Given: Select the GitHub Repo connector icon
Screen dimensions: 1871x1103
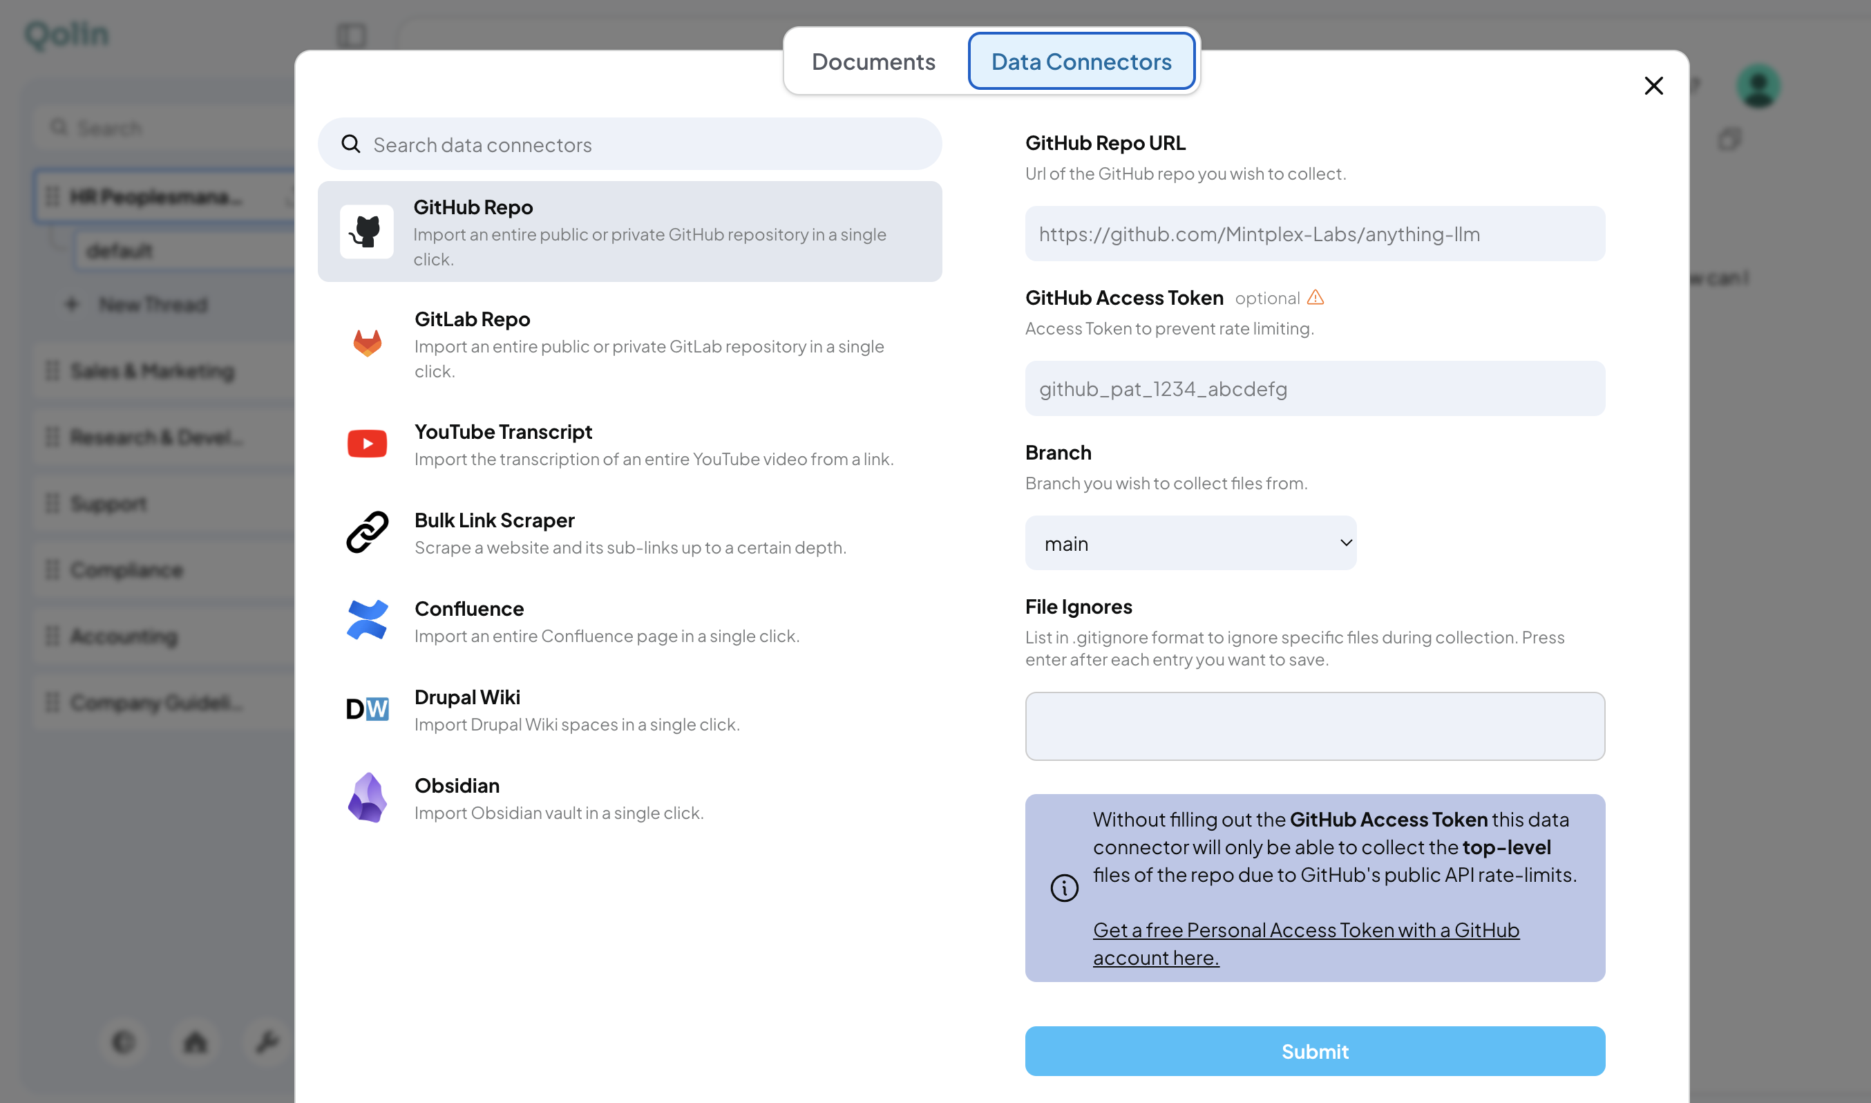Looking at the screenshot, I should (x=367, y=231).
